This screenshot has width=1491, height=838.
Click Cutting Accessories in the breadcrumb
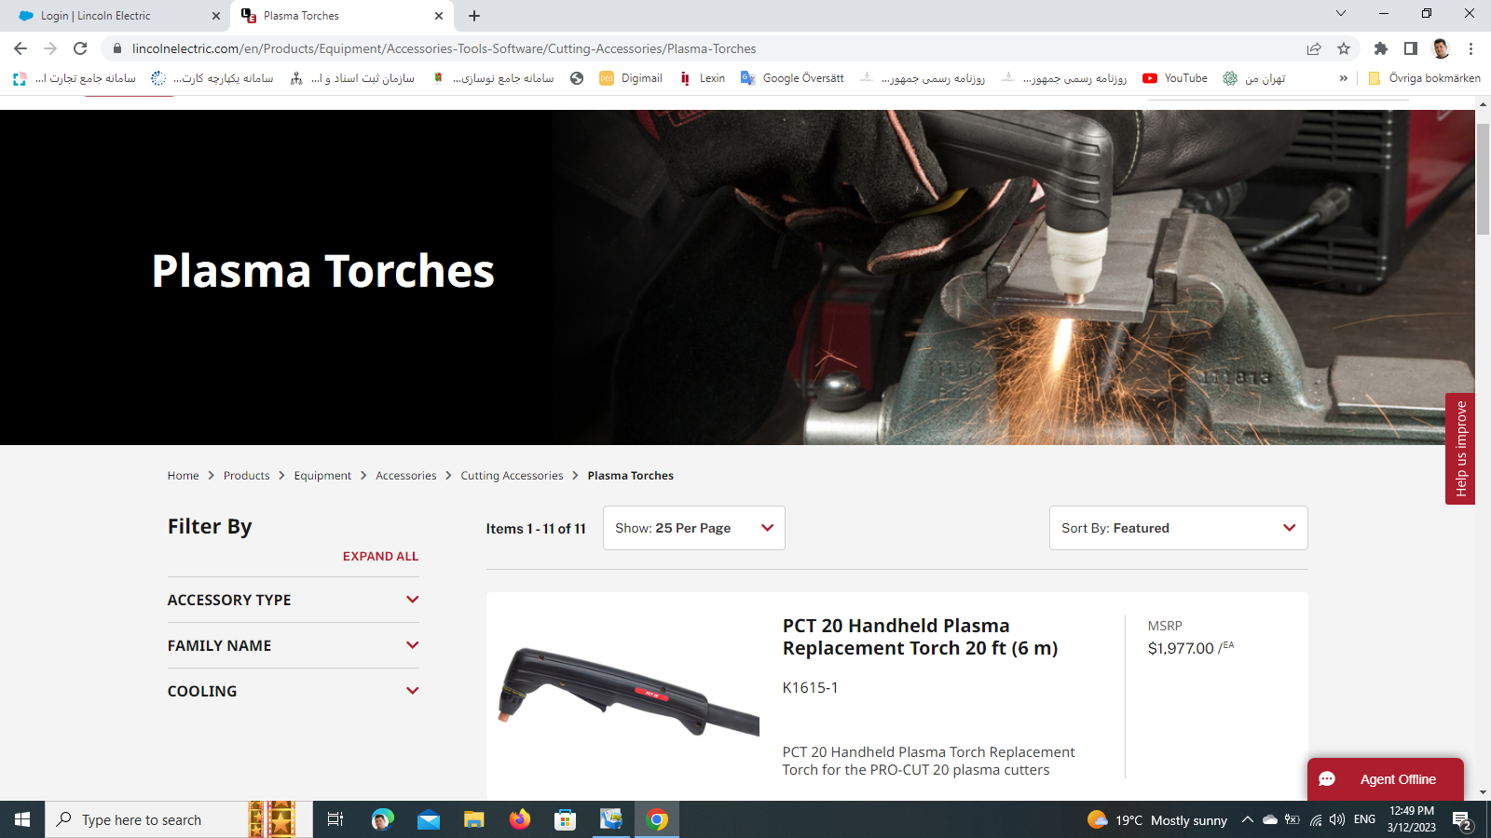click(512, 476)
